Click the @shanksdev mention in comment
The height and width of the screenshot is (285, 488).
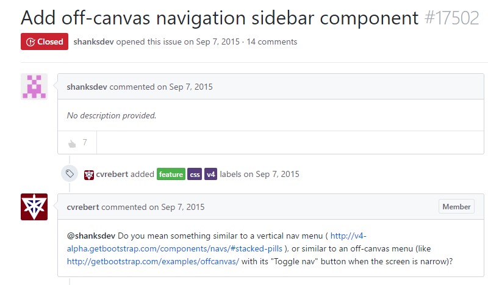[91, 236]
